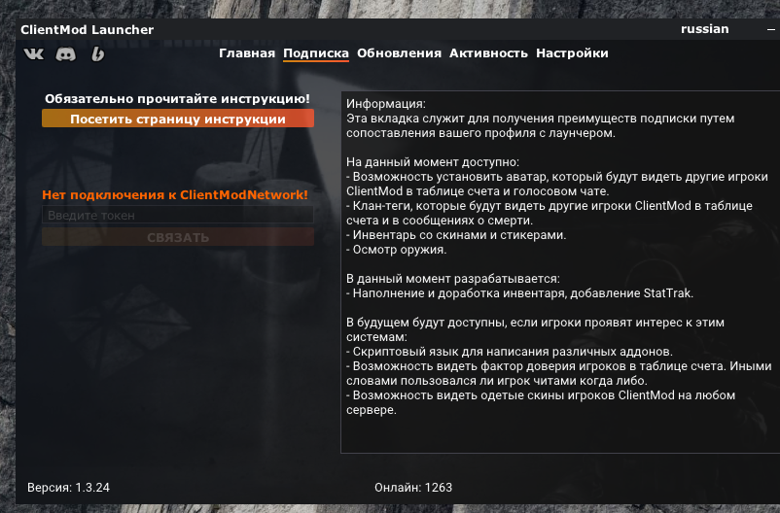Image resolution: width=780 pixels, height=513 pixels.
Task: Open the Обновления tab
Action: (399, 53)
